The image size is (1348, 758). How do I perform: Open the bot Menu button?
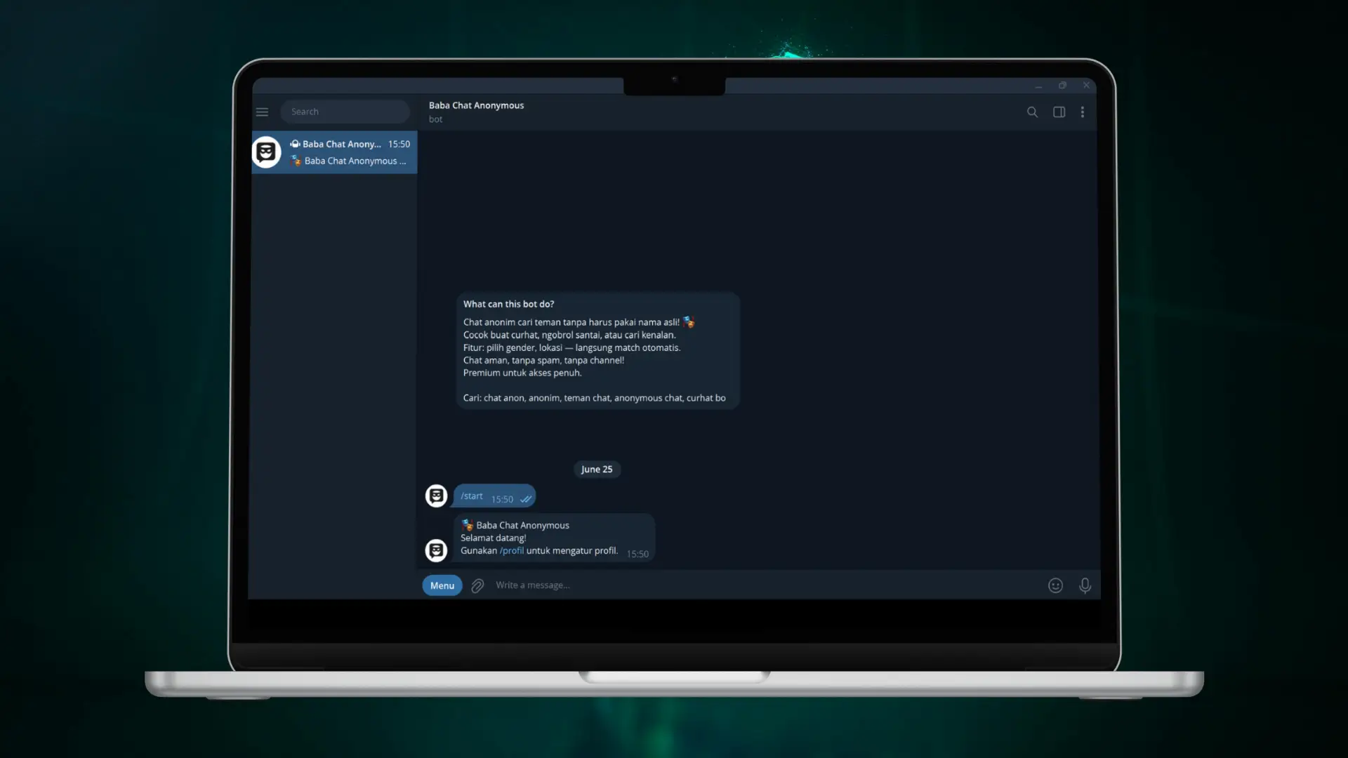pos(442,585)
